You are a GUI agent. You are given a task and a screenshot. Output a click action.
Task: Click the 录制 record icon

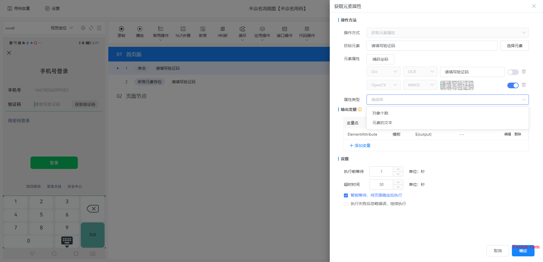point(121,29)
